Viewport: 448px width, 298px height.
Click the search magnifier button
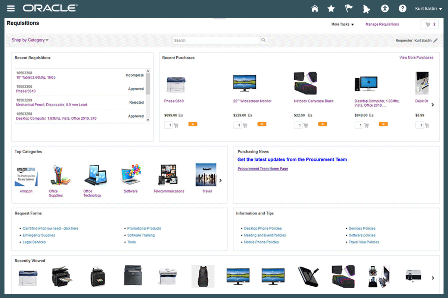point(264,40)
